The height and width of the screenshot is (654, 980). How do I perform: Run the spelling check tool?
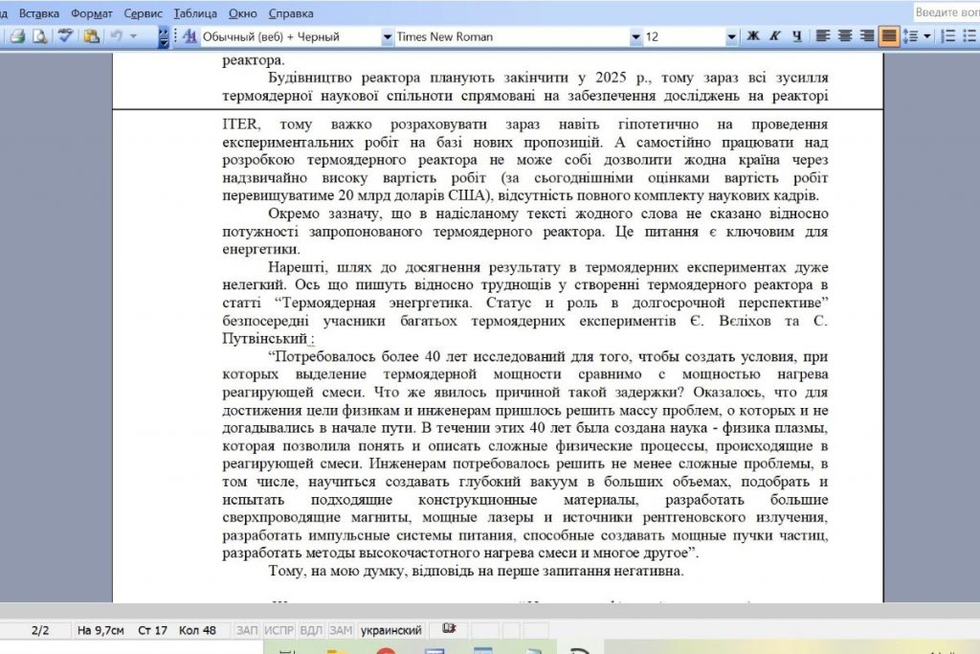point(65,36)
